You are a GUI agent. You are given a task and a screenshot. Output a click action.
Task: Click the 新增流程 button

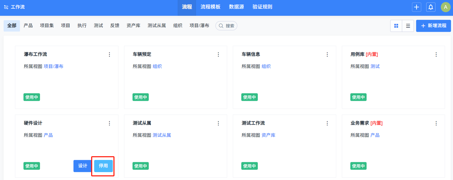[433, 26]
